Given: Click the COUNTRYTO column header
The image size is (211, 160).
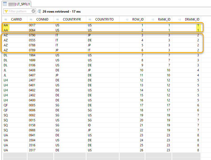Looking at the screenshot, I should tap(104, 19).
